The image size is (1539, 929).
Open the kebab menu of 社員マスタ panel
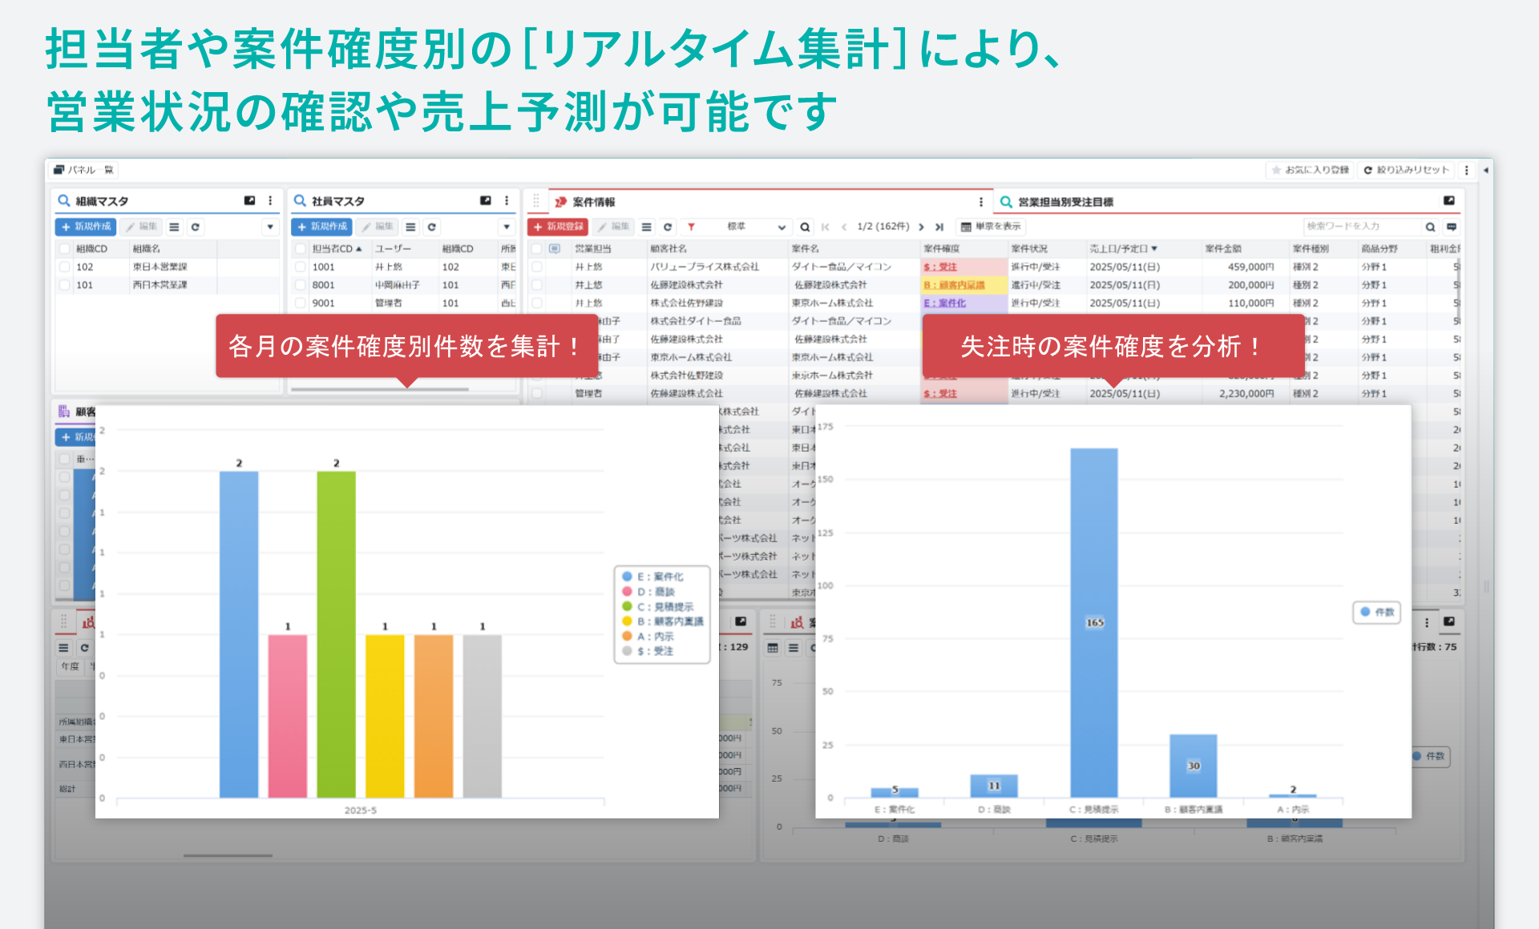pos(506,201)
